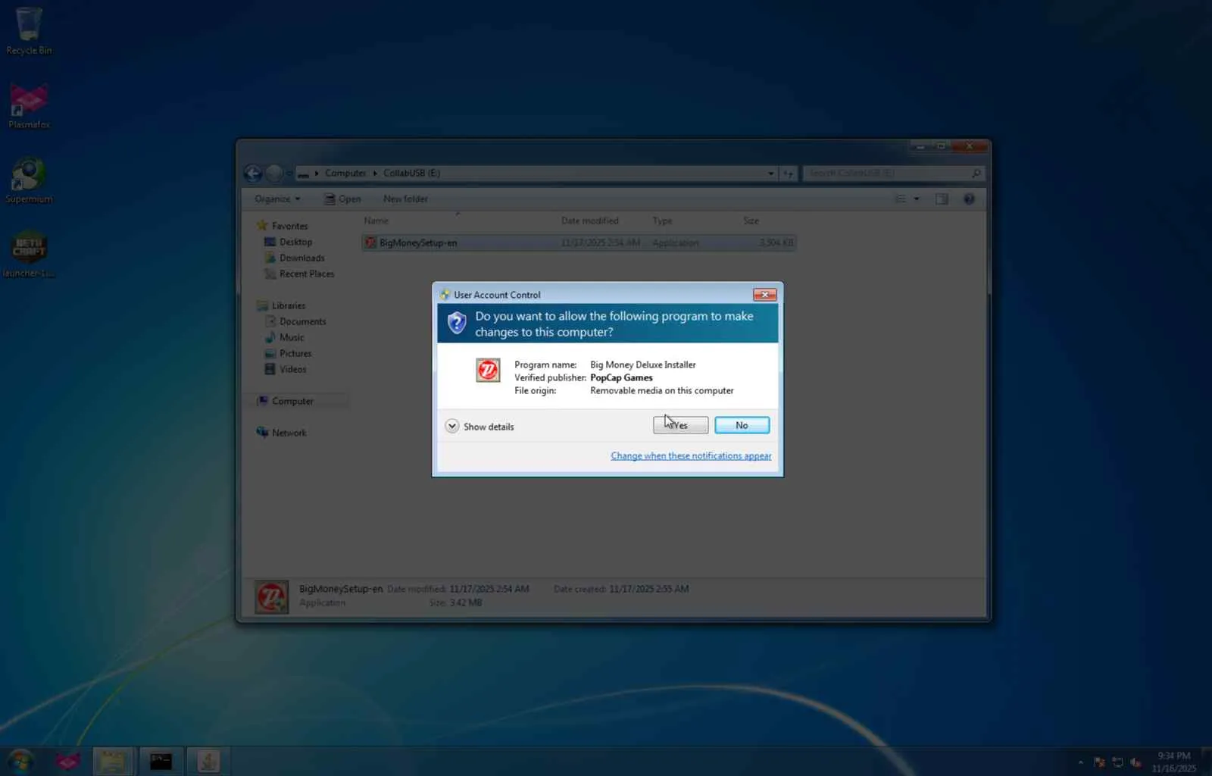Screen dimensions: 1212x776
Task: Select Desktop in the navigation pane
Action: 288,242
